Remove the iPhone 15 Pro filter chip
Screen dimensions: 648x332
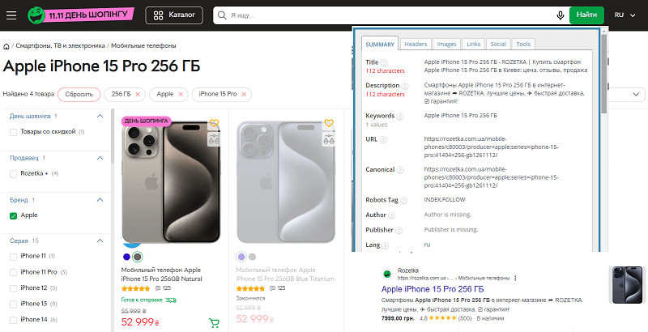[x=244, y=95]
